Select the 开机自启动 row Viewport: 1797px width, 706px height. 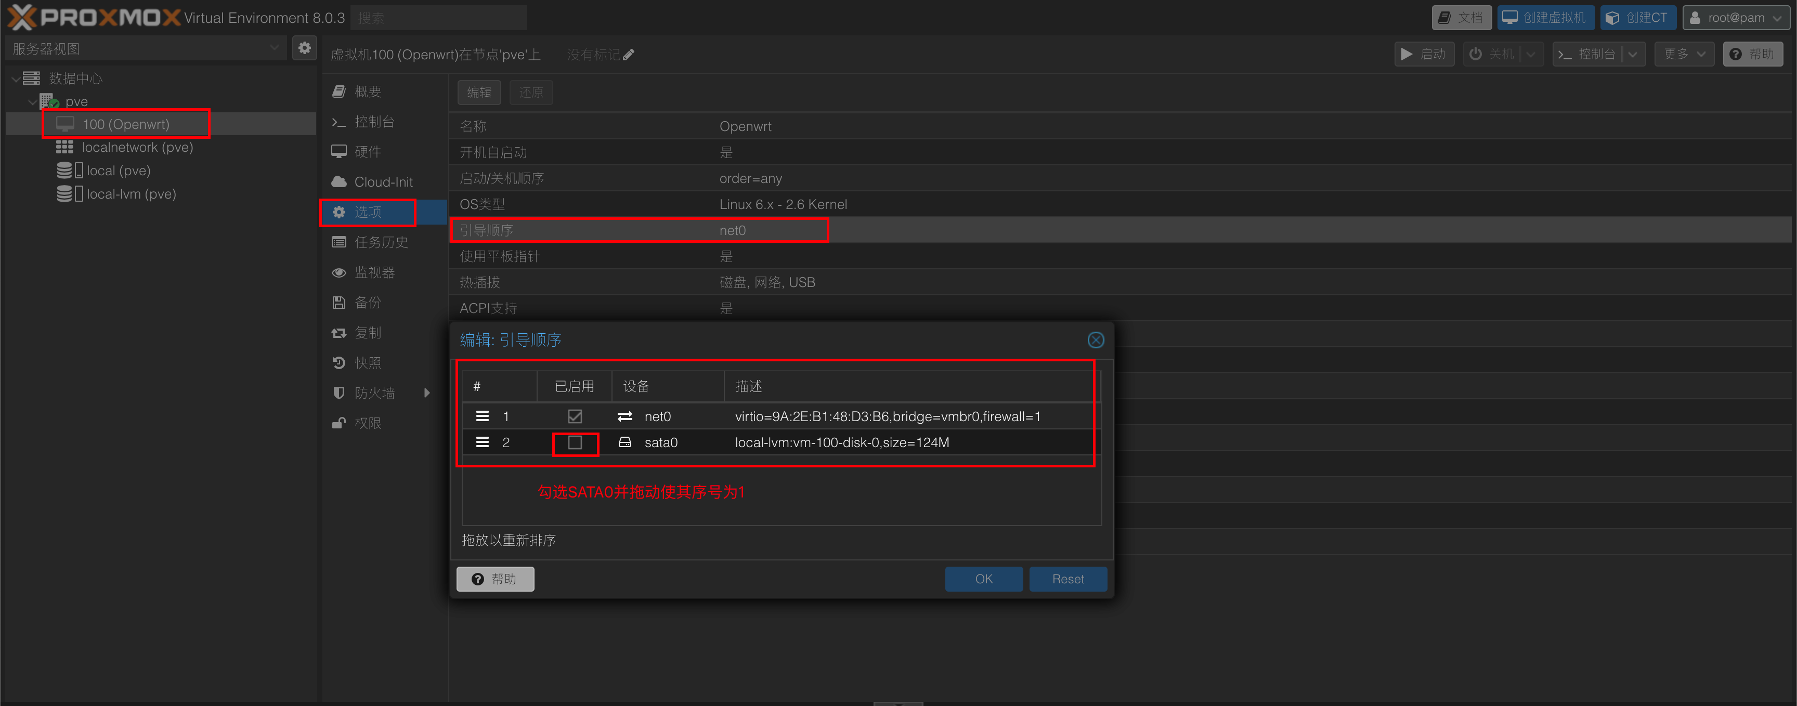pos(1121,152)
